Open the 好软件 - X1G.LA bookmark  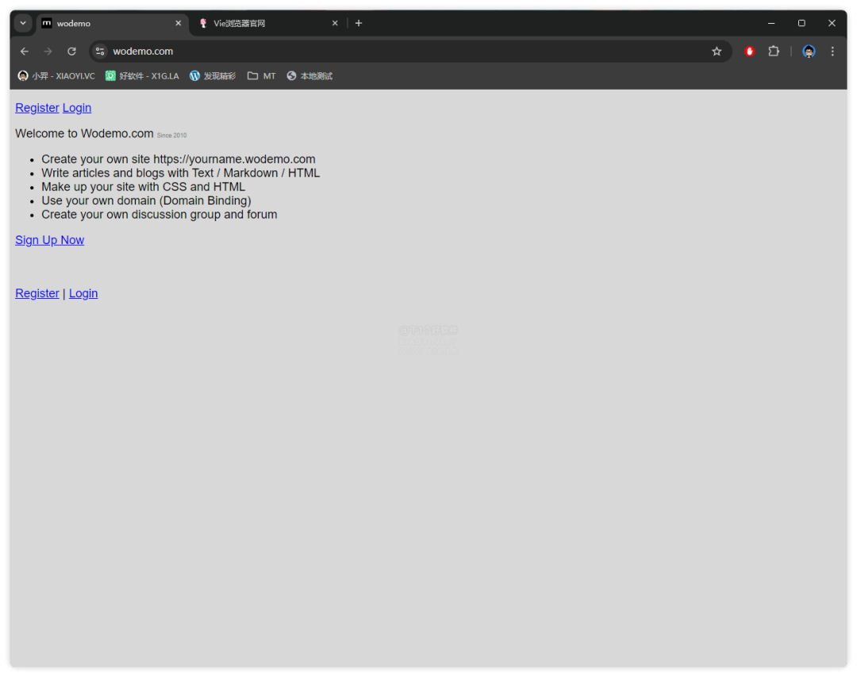tap(142, 76)
